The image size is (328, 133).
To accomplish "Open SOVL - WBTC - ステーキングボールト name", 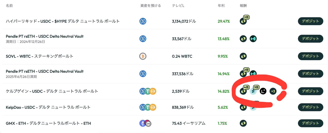I will (x=40, y=56).
